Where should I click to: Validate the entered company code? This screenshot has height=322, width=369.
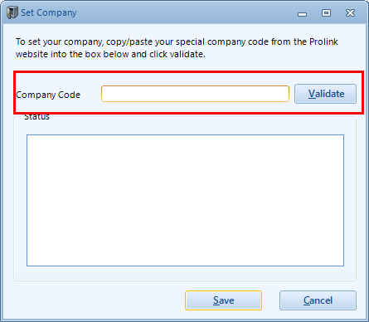pyautogui.click(x=325, y=94)
